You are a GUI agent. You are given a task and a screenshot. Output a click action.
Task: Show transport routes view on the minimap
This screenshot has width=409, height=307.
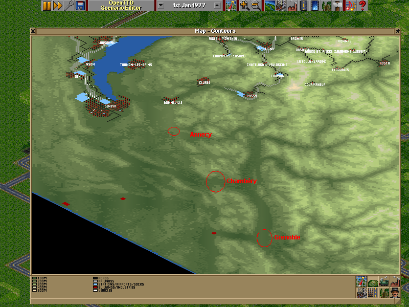[373, 293]
